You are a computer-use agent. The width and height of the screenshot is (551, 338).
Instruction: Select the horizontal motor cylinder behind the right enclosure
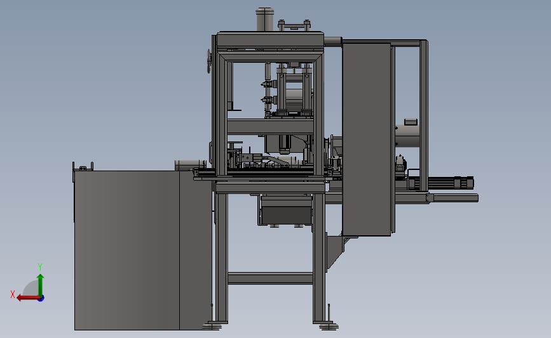pyautogui.click(x=407, y=136)
